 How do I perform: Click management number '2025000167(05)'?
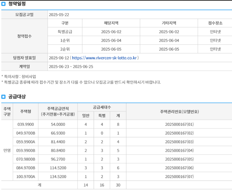179,159
